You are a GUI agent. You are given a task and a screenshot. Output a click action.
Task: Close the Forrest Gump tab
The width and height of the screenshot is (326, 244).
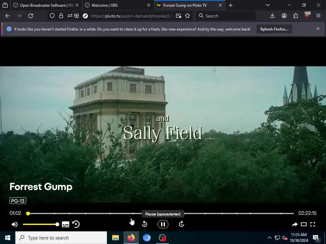click(x=220, y=5)
